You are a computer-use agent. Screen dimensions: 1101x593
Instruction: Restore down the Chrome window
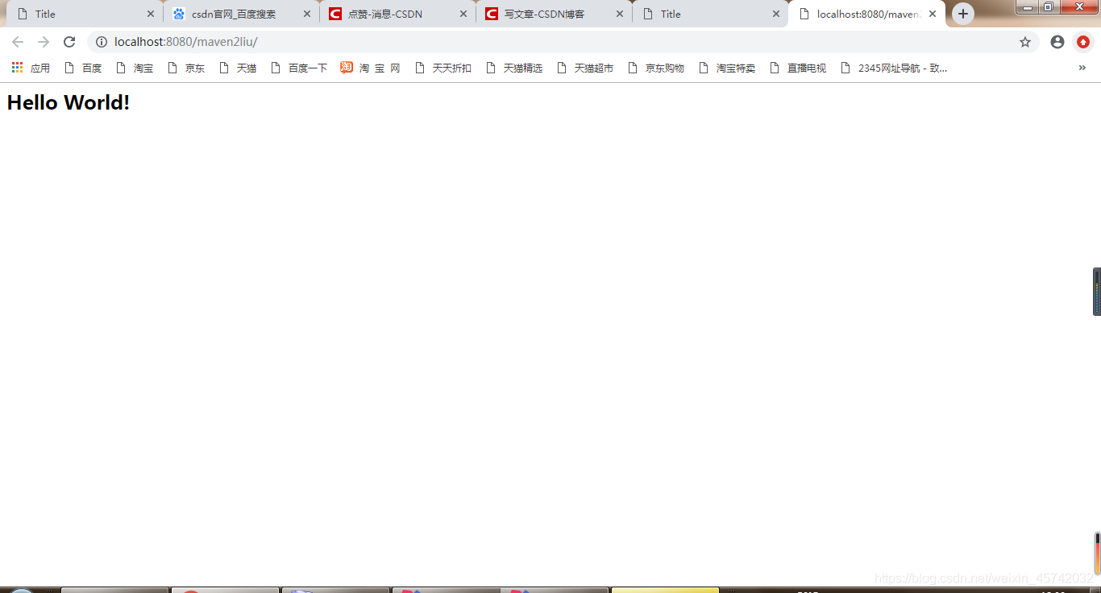pos(1049,7)
